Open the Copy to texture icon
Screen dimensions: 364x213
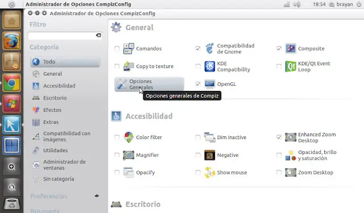pos(129,66)
